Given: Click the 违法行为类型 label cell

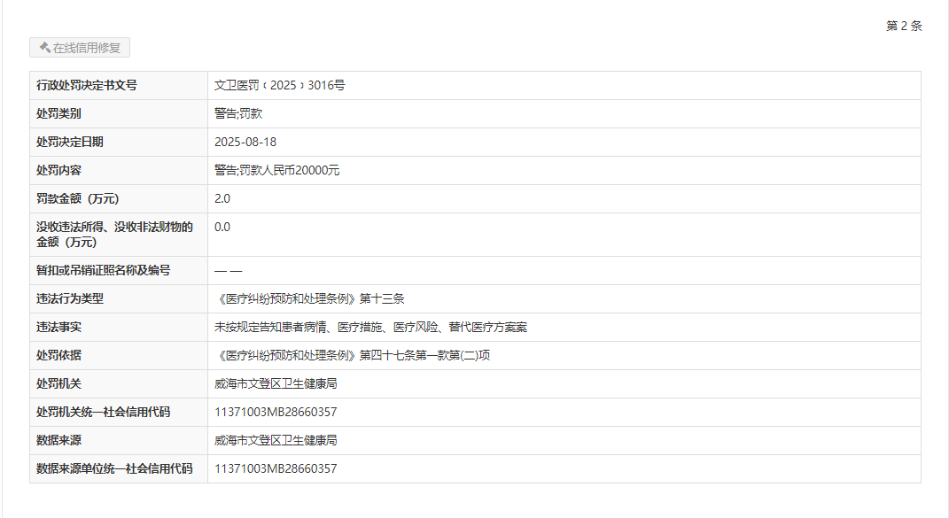Looking at the screenshot, I should pyautogui.click(x=70, y=298).
